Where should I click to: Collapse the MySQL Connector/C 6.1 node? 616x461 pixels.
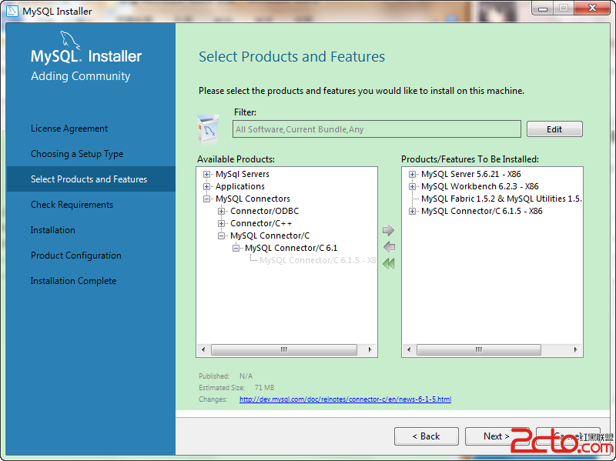click(236, 248)
